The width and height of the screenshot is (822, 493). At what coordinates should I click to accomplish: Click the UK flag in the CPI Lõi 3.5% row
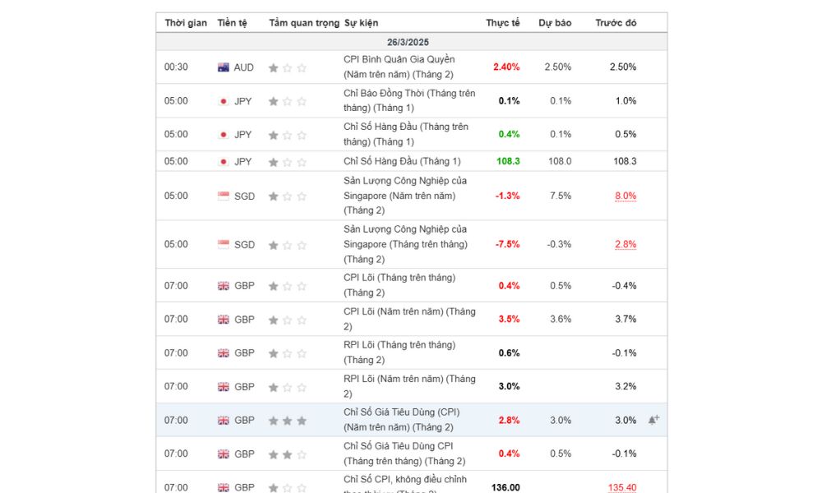(224, 320)
